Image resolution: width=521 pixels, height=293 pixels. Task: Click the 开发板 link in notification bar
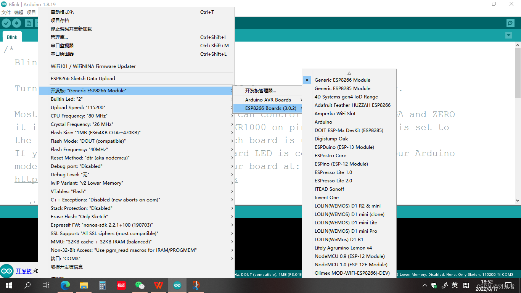pos(24,271)
